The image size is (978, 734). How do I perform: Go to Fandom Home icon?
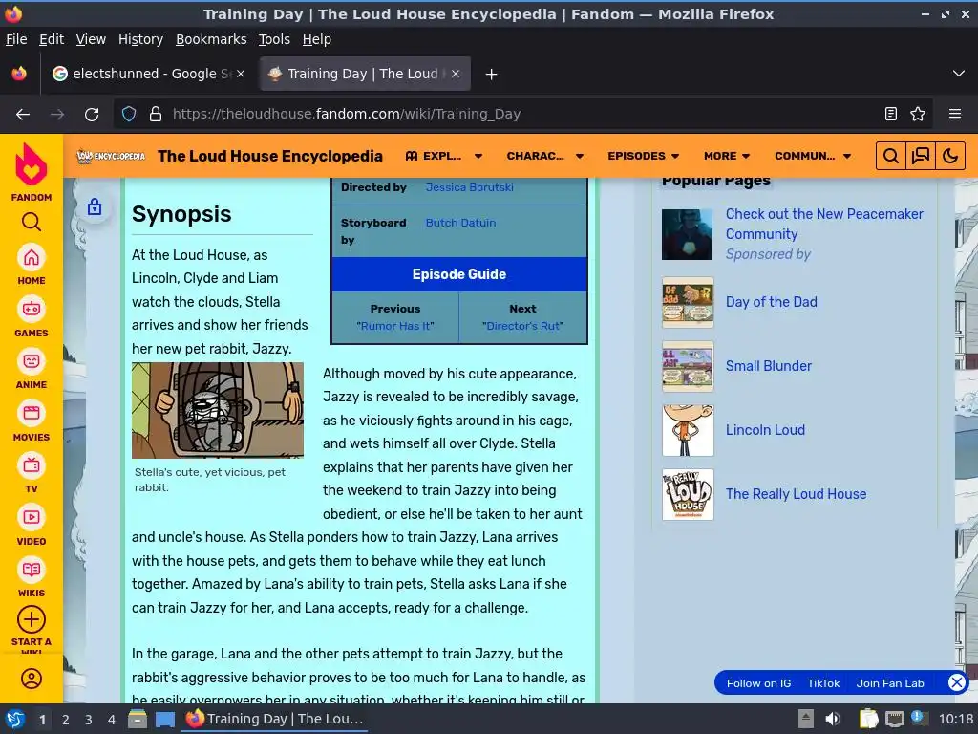tap(32, 258)
